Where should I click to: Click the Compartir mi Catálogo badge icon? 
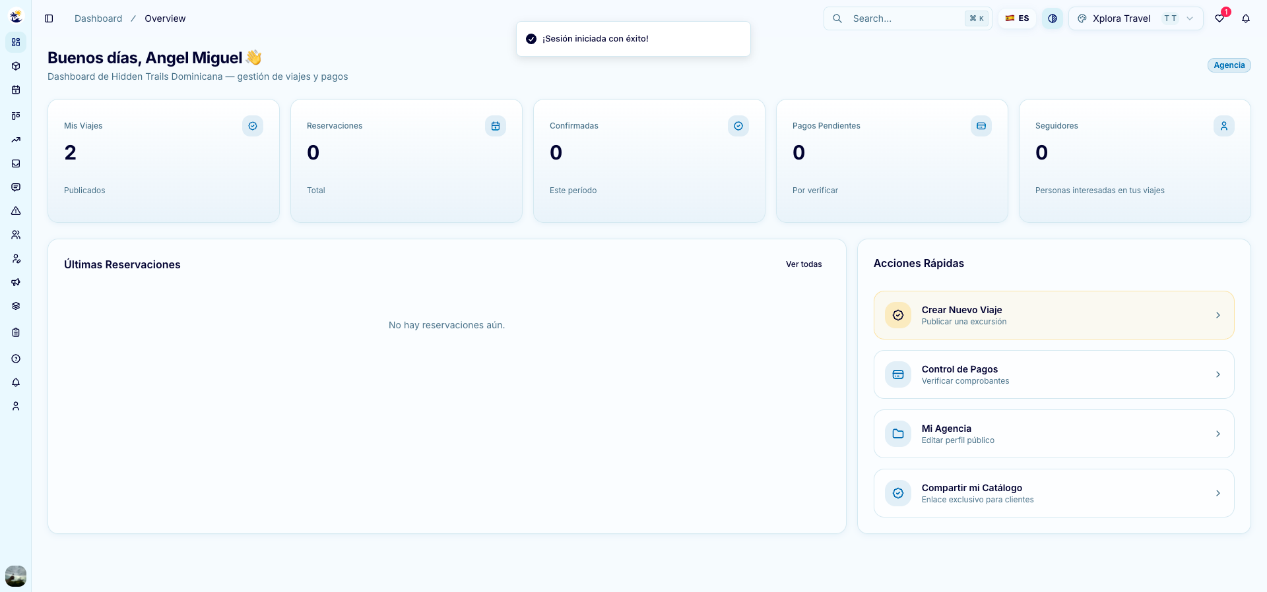898,493
